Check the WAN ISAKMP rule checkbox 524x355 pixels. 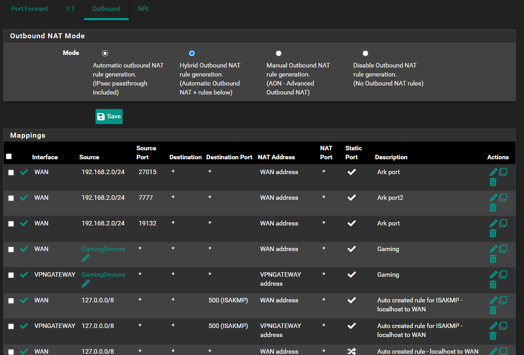click(x=11, y=301)
